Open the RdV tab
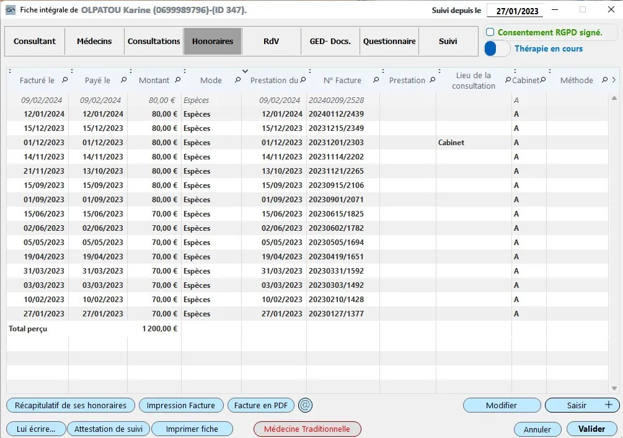Viewport: 623px width, 438px height. click(272, 42)
